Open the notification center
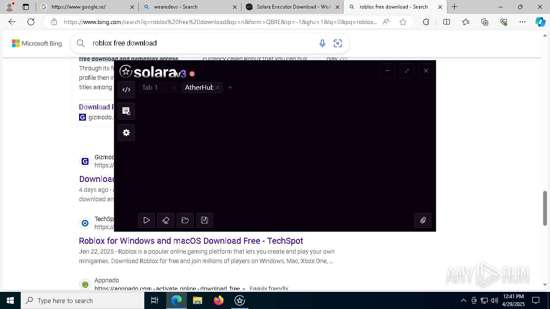 click(536, 300)
